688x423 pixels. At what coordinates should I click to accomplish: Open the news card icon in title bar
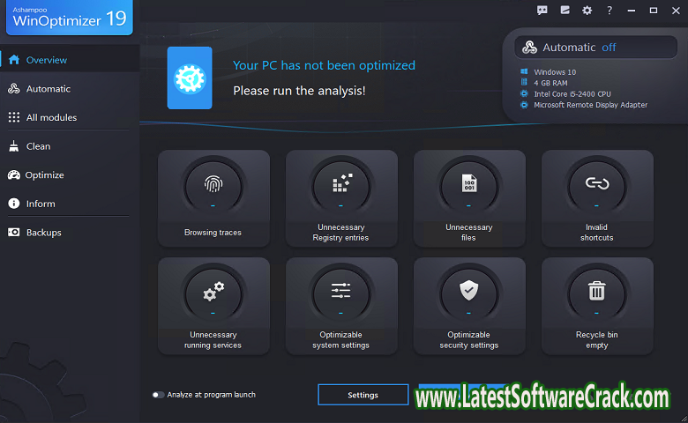coord(565,10)
